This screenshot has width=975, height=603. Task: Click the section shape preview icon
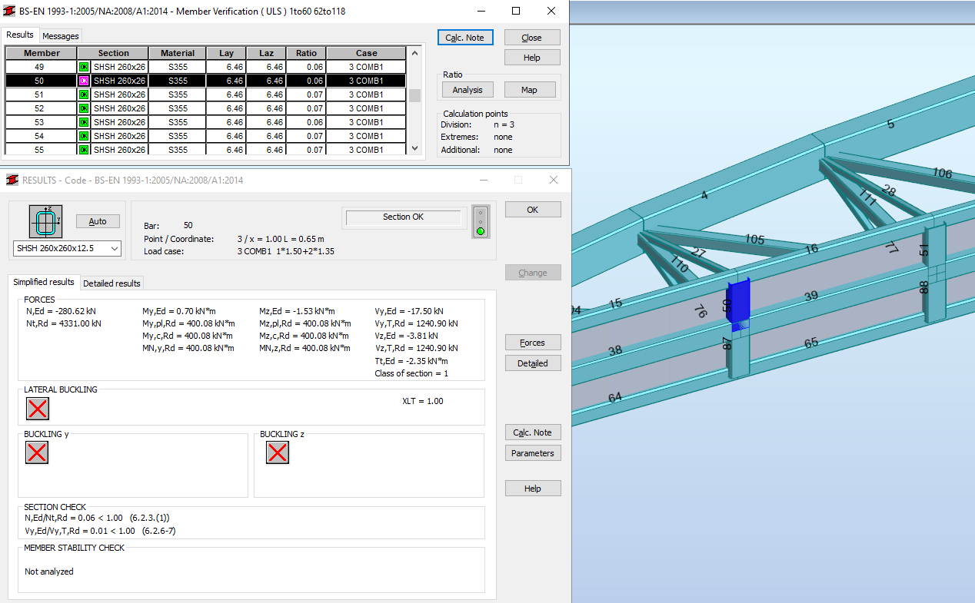click(x=45, y=221)
